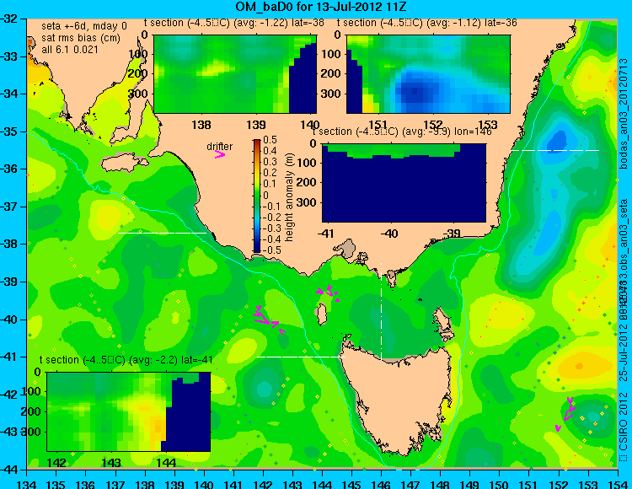Click the orange high anomaly near 41.2S 152.7E
The image size is (632, 489).
coord(579,366)
